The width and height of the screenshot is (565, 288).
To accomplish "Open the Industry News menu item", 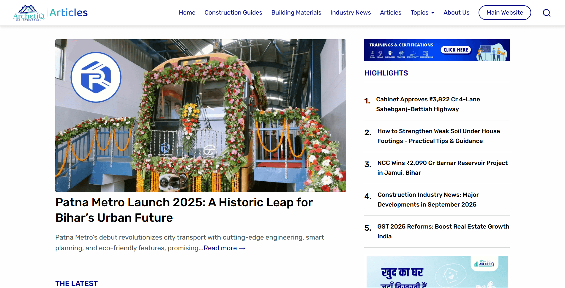I will [x=351, y=12].
